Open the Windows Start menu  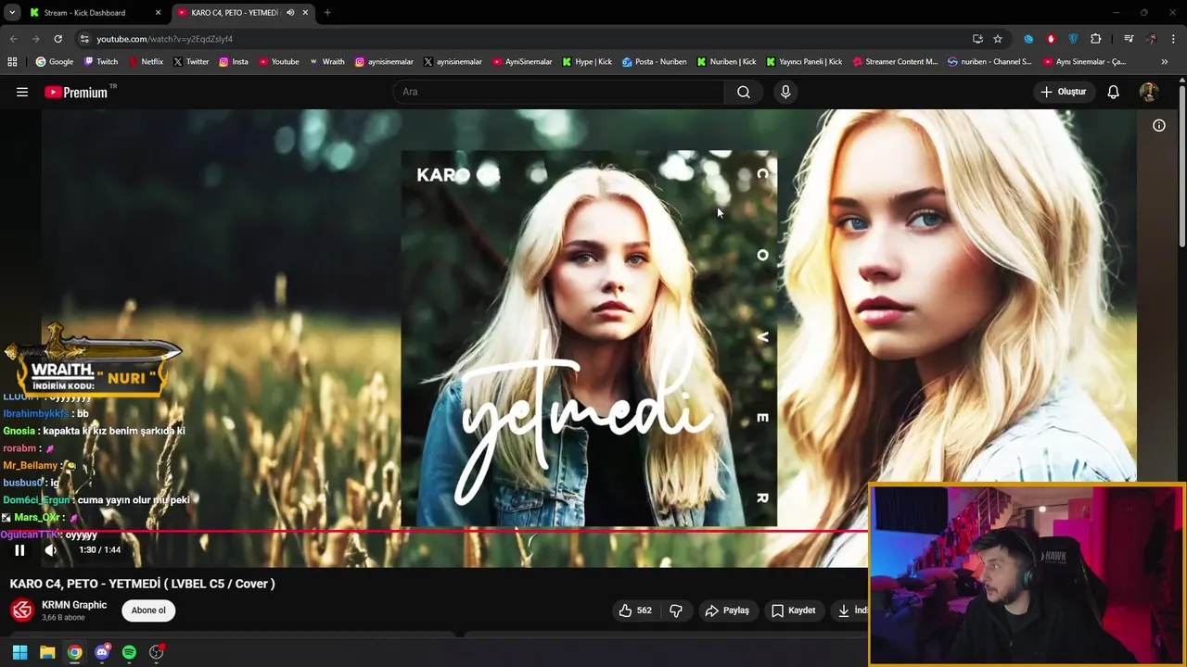pos(19,652)
